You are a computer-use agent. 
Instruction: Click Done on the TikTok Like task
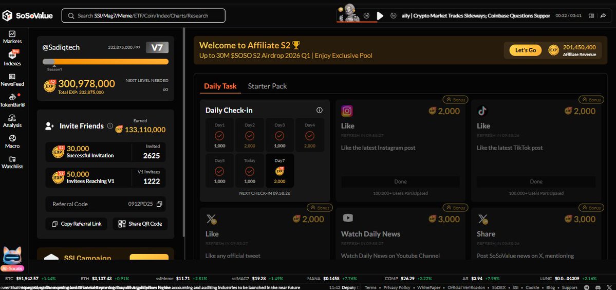click(536, 182)
